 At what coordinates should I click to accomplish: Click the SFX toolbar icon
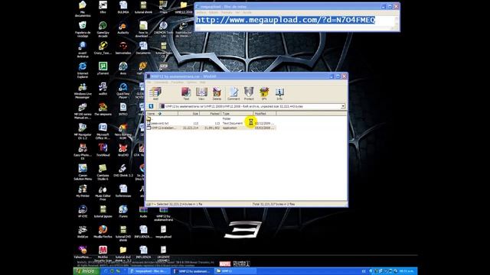(x=264, y=93)
